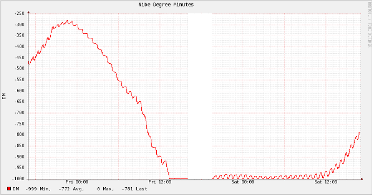This screenshot has width=372, height=195.
Task: Click the 'Sat 00:00' time axis label
Action: pyautogui.click(x=243, y=182)
